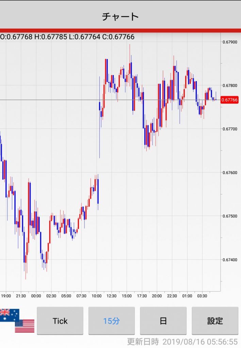Image resolution: width=241 pixels, height=348 pixels.
Task: Tap the red current price tag 0.67766
Action: click(x=229, y=100)
